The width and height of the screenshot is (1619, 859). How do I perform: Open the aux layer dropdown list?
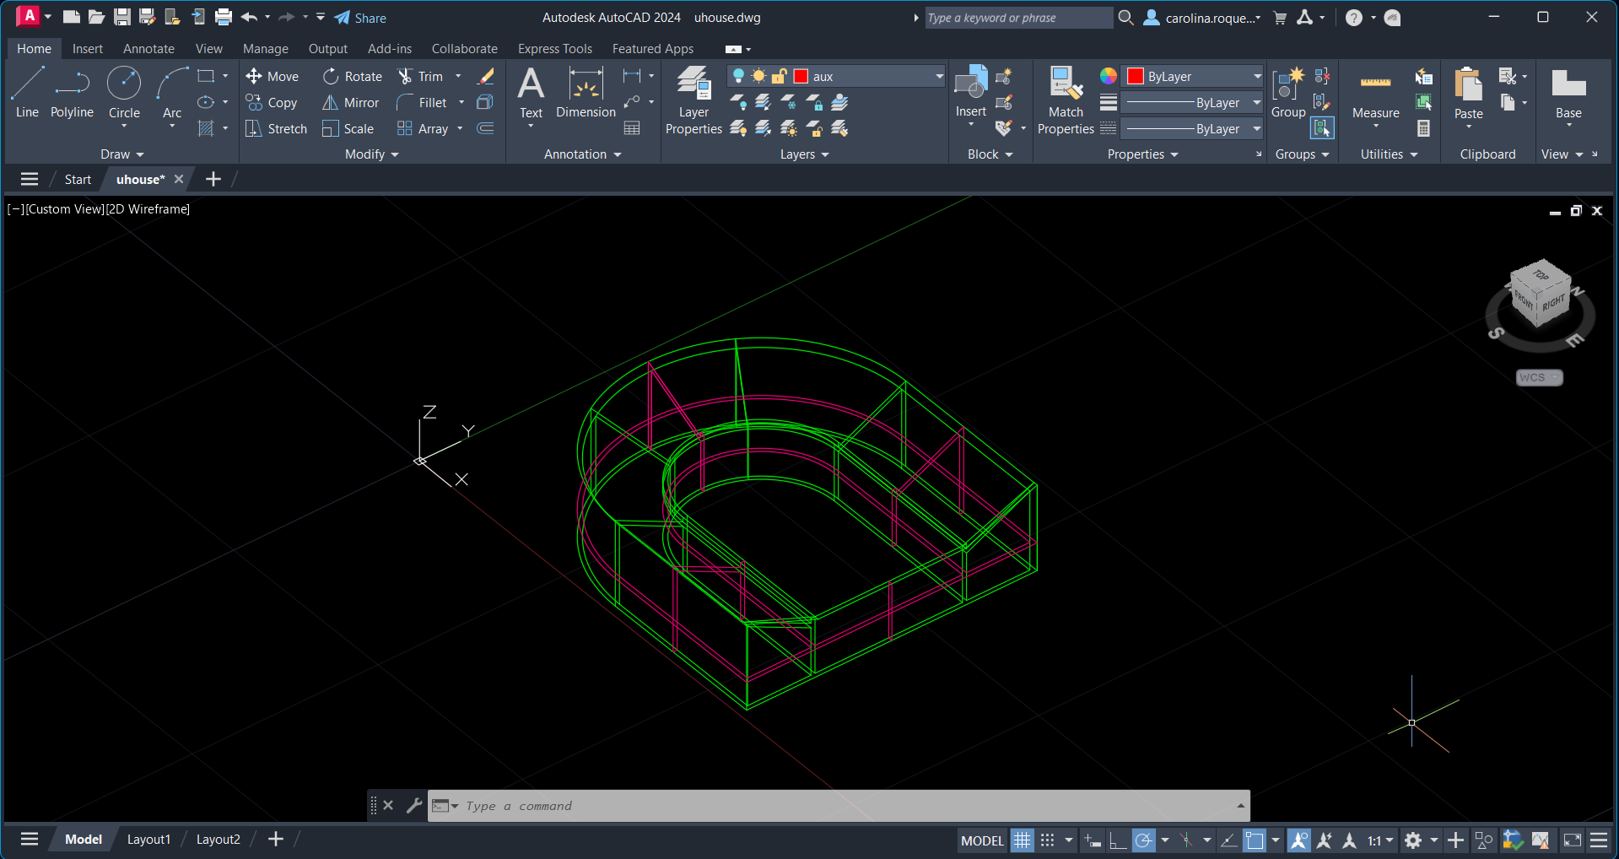pyautogui.click(x=938, y=76)
